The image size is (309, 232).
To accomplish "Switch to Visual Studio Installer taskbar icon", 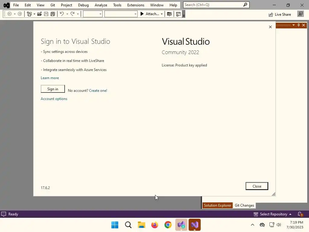I will (181, 225).
